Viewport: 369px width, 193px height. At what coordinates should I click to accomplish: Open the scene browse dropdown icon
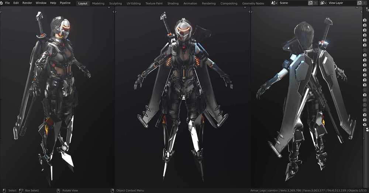click(274, 3)
